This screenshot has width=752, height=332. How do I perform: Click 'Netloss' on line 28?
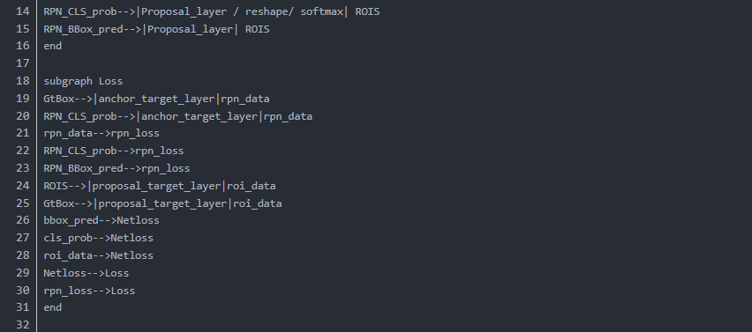(x=132, y=255)
